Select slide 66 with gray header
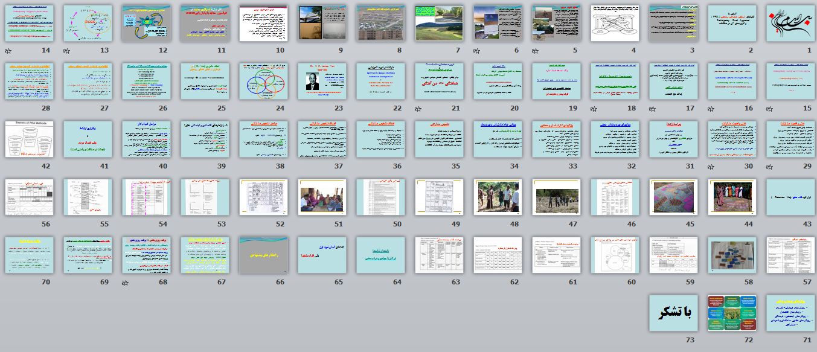The image size is (817, 352). tap(263, 255)
